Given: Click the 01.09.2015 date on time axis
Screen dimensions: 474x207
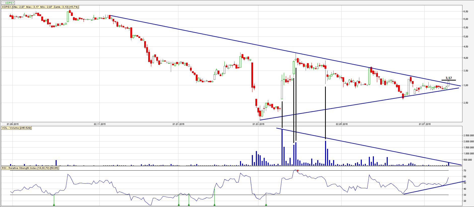Looking at the screenshot, I should click(13, 124).
